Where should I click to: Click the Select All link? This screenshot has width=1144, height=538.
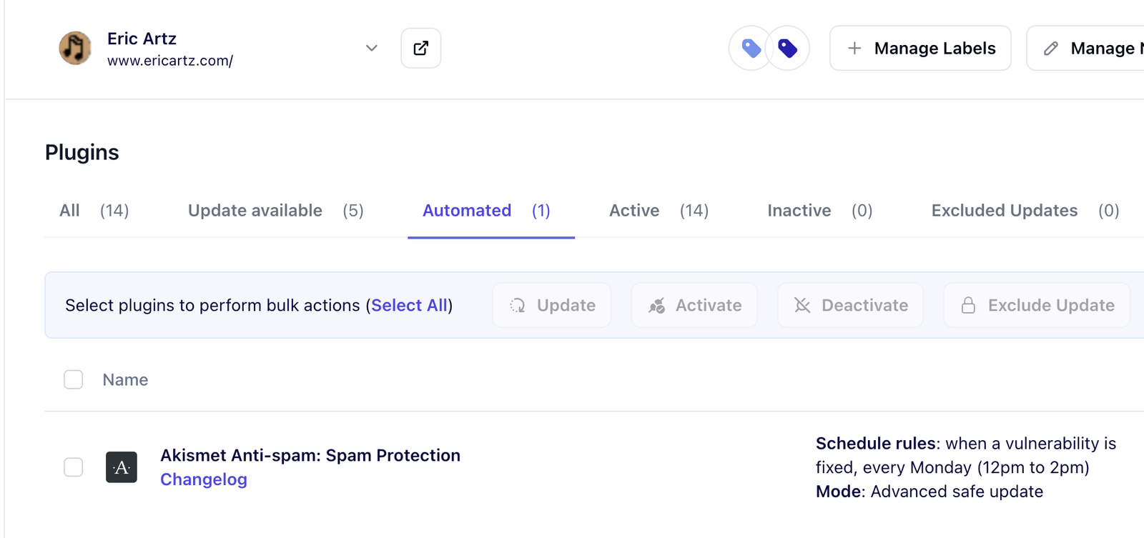pyautogui.click(x=409, y=305)
